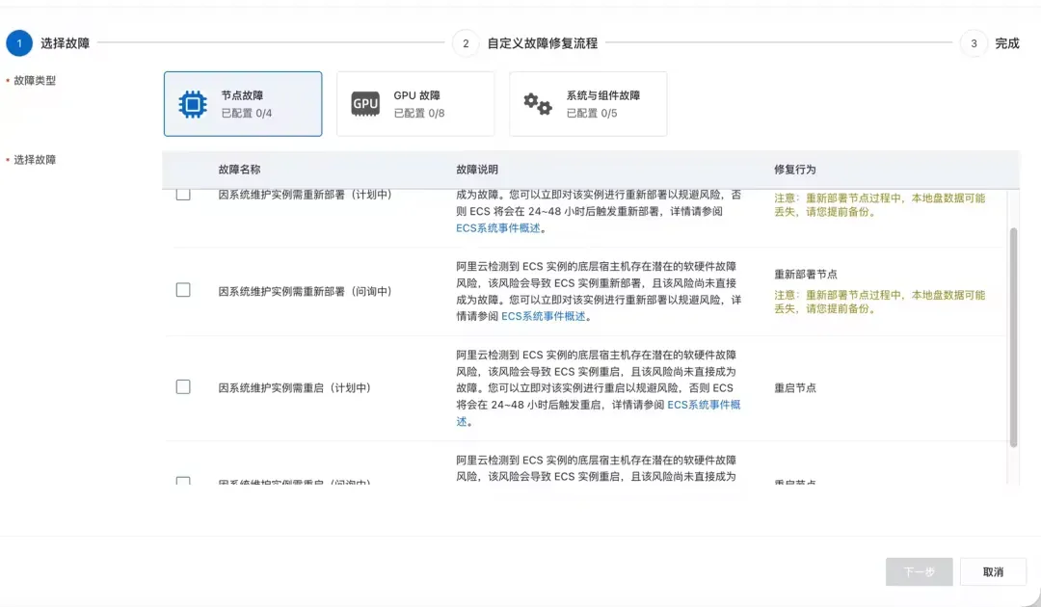Click the fault list vertical scrollbar
The image size is (1041, 607).
click(x=1013, y=337)
